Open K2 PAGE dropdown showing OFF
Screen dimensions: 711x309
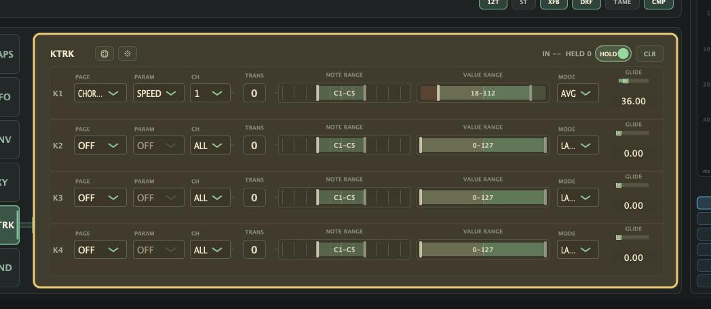100,145
